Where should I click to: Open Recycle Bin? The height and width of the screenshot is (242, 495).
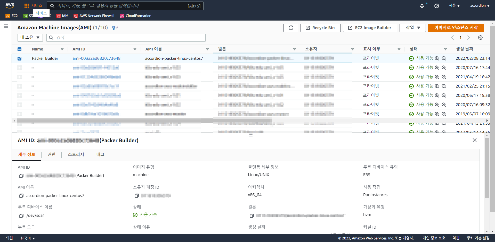click(x=321, y=28)
